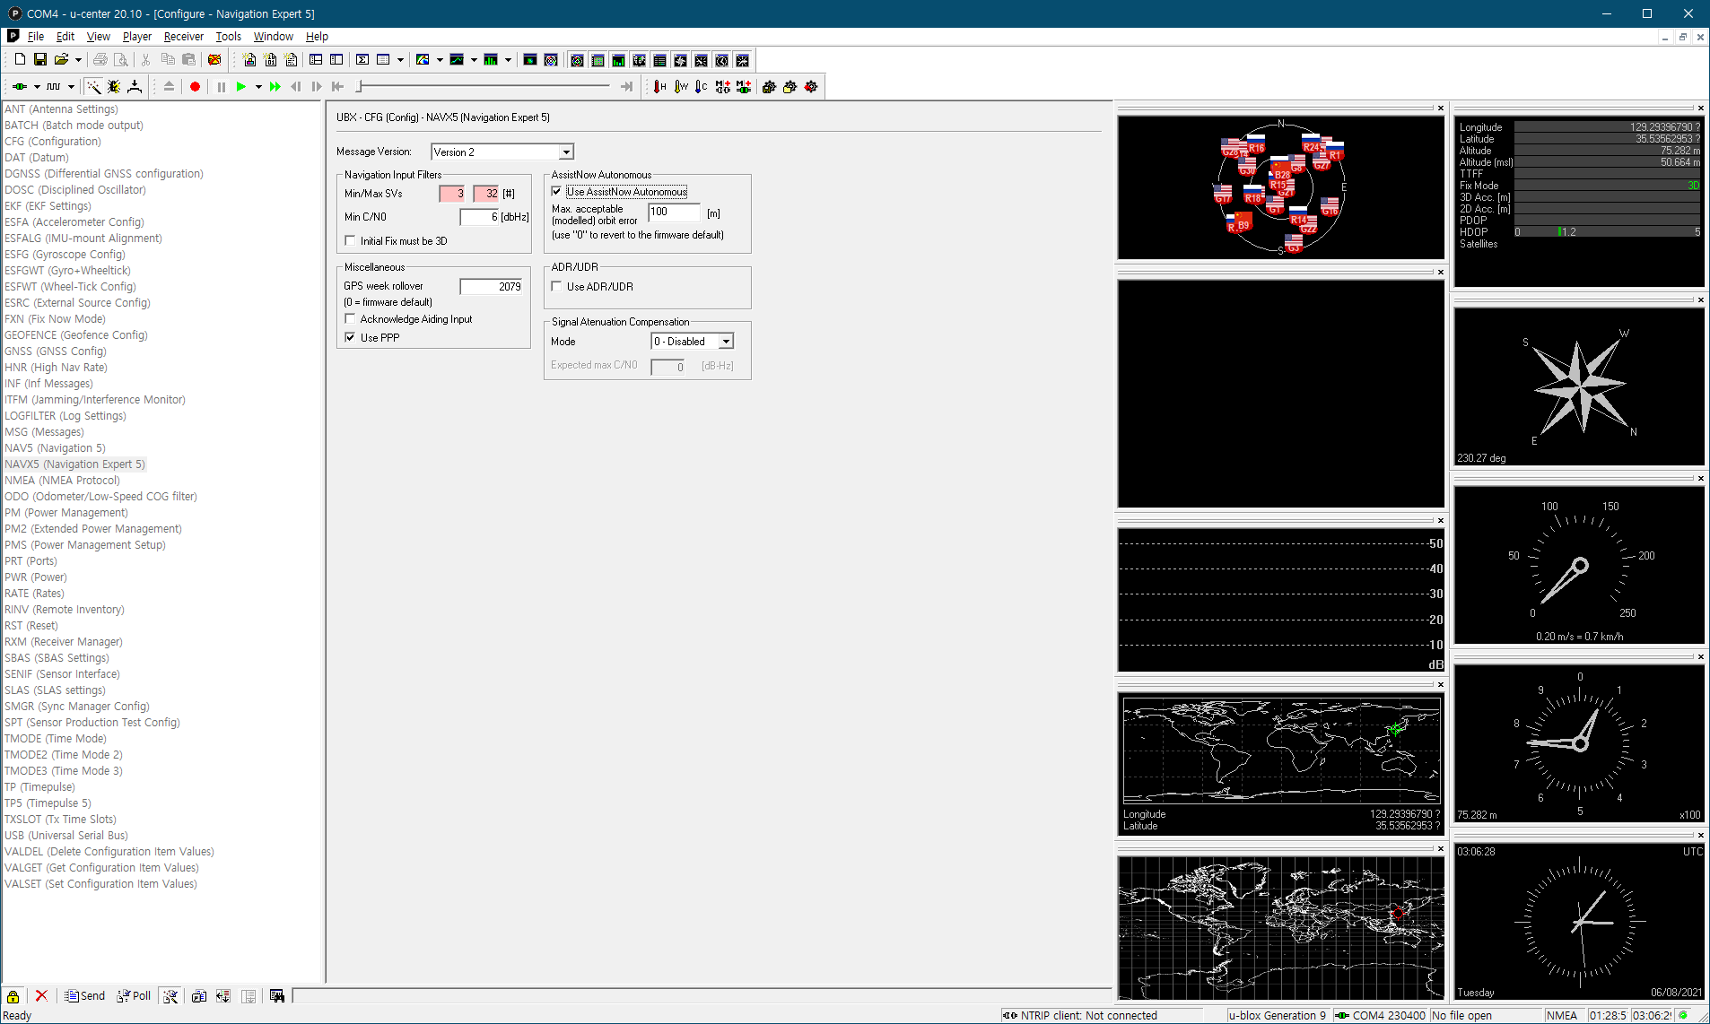Click the Poll button
The height and width of the screenshot is (1024, 1710).
pyautogui.click(x=134, y=996)
